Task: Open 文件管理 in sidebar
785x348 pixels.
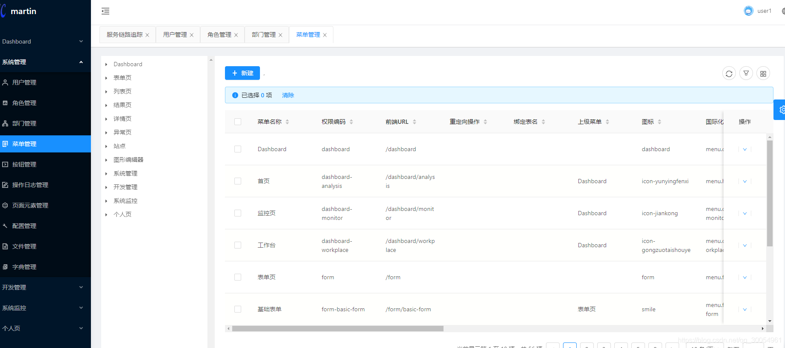Action: 45,246
